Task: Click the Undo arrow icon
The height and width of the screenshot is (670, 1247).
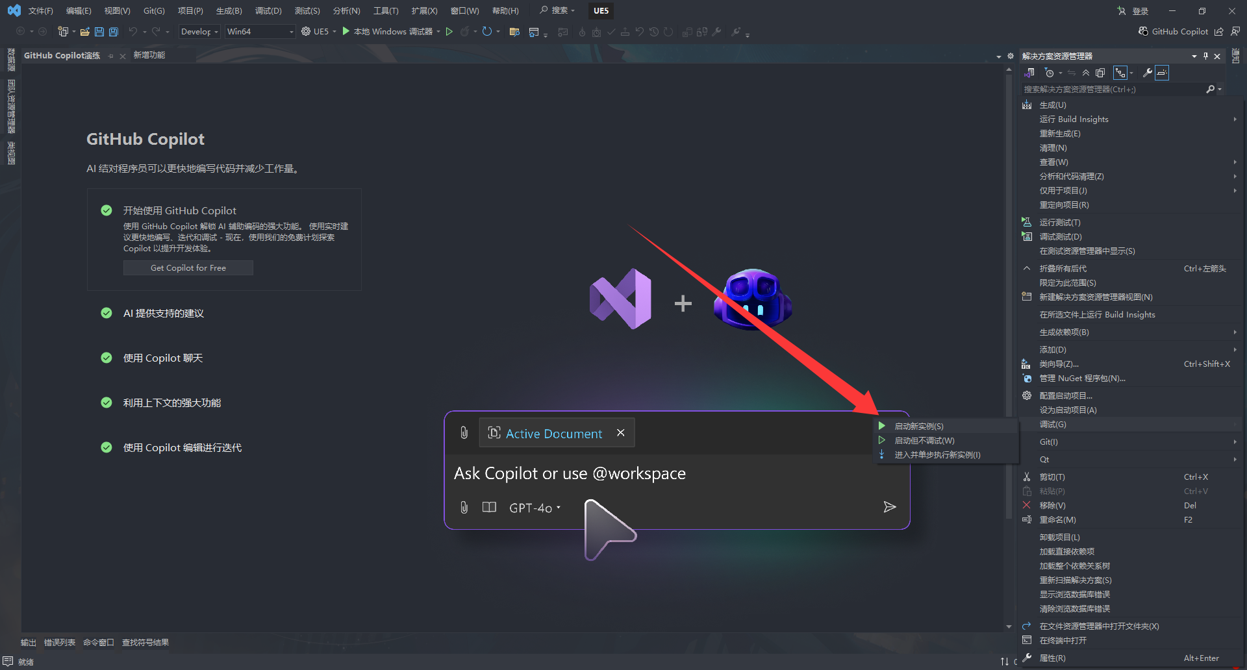Action: pyautogui.click(x=133, y=31)
